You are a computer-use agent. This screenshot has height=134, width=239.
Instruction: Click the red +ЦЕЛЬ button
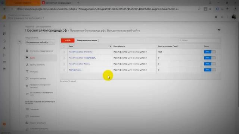[68, 41]
